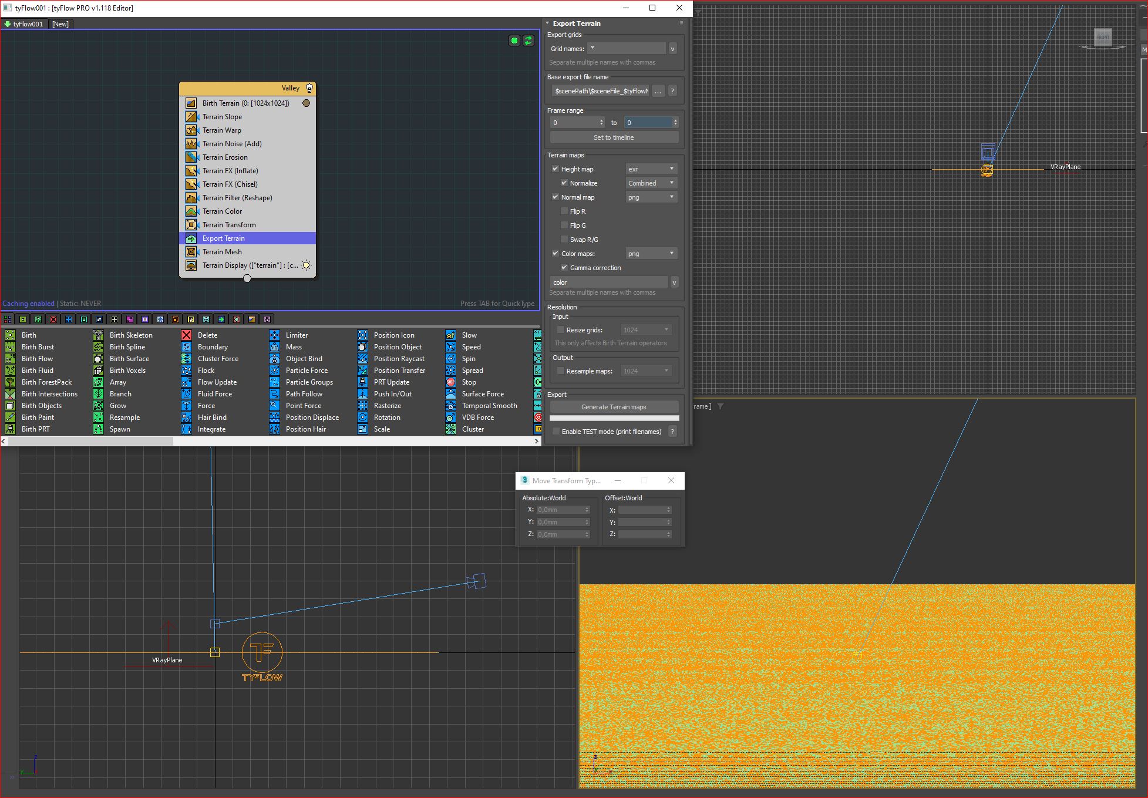
Task: Enable TEST mode checkbox
Action: point(556,432)
